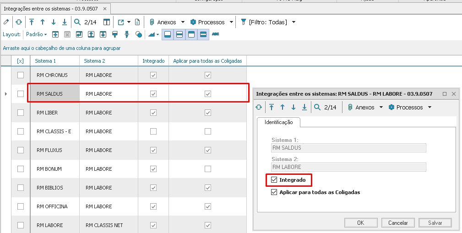Click the Cancelar button
462x233 pixels.
point(398,222)
